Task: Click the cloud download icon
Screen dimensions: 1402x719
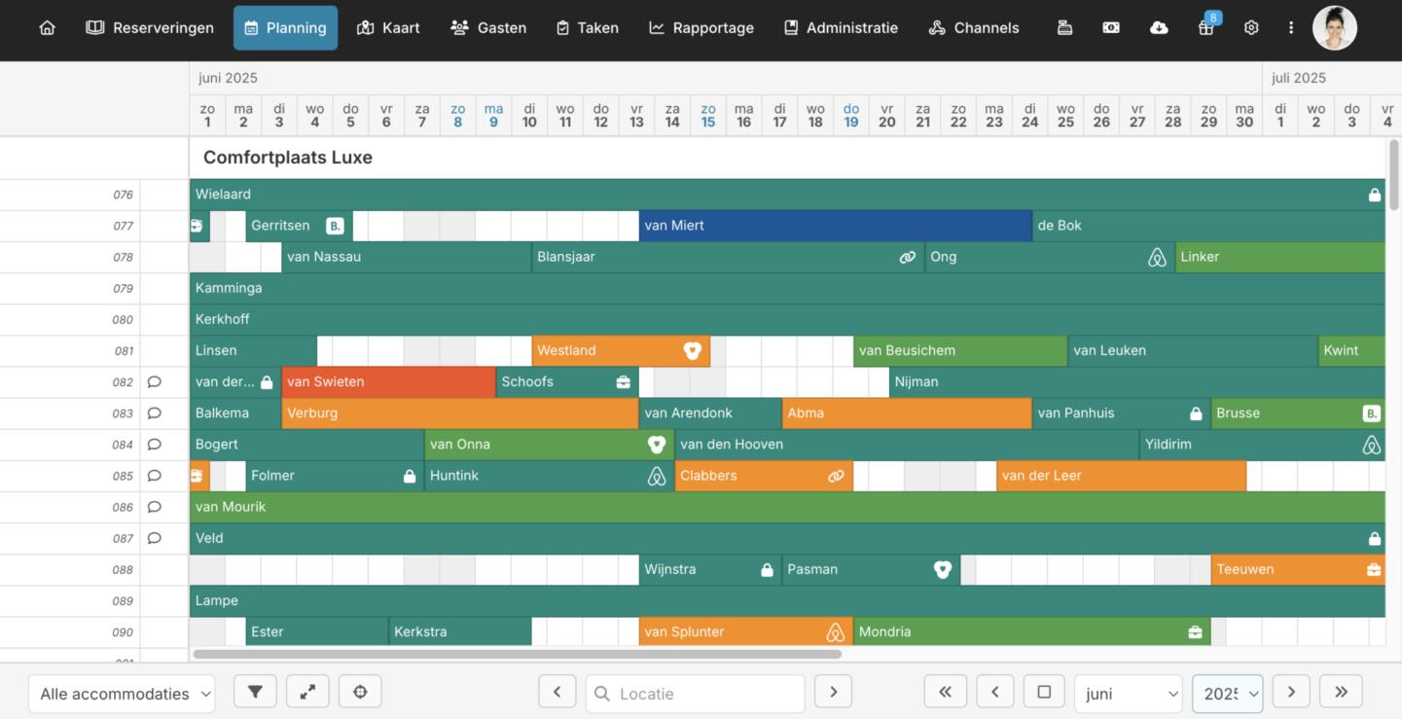Action: point(1158,28)
